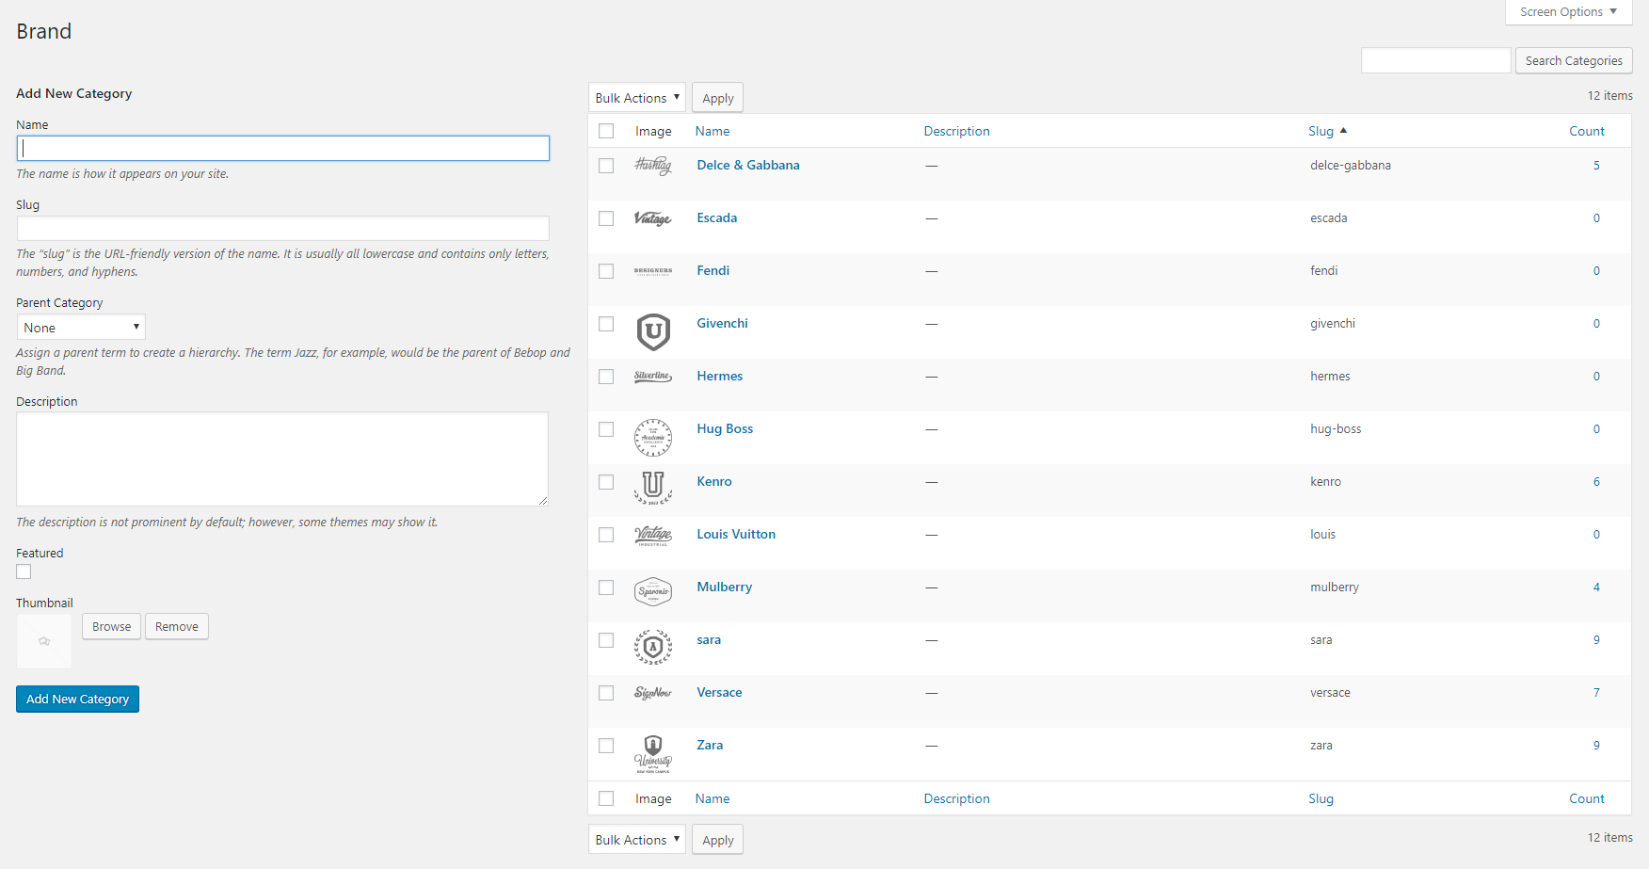The width and height of the screenshot is (1649, 869).
Task: Click Remove thumbnail button
Action: [177, 626]
